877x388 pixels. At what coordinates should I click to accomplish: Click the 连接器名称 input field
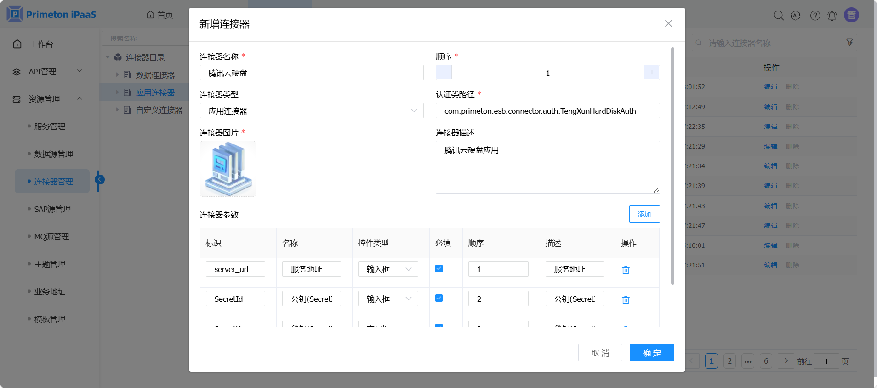[311, 73]
